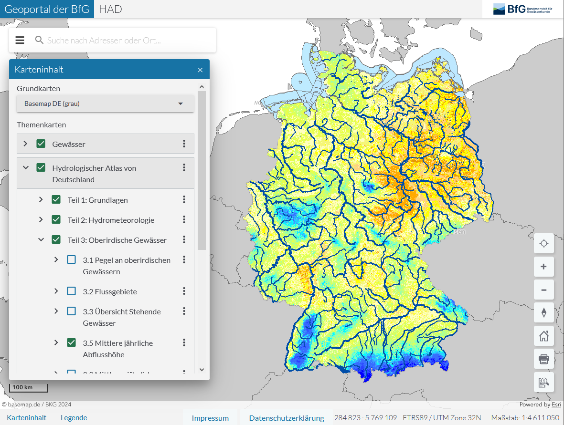This screenshot has height=425, width=564.
Task: Open the hamburger main menu
Action: [20, 40]
